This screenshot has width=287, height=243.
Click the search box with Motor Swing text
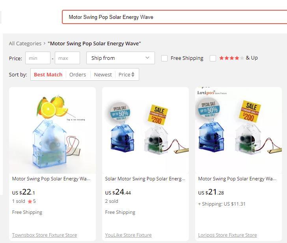click(174, 17)
